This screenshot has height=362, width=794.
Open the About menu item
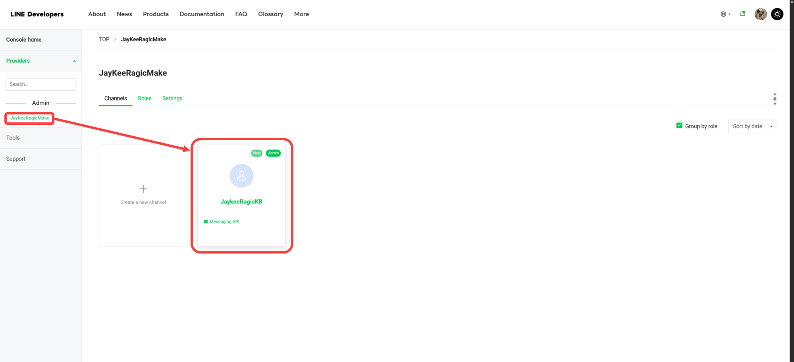(97, 14)
